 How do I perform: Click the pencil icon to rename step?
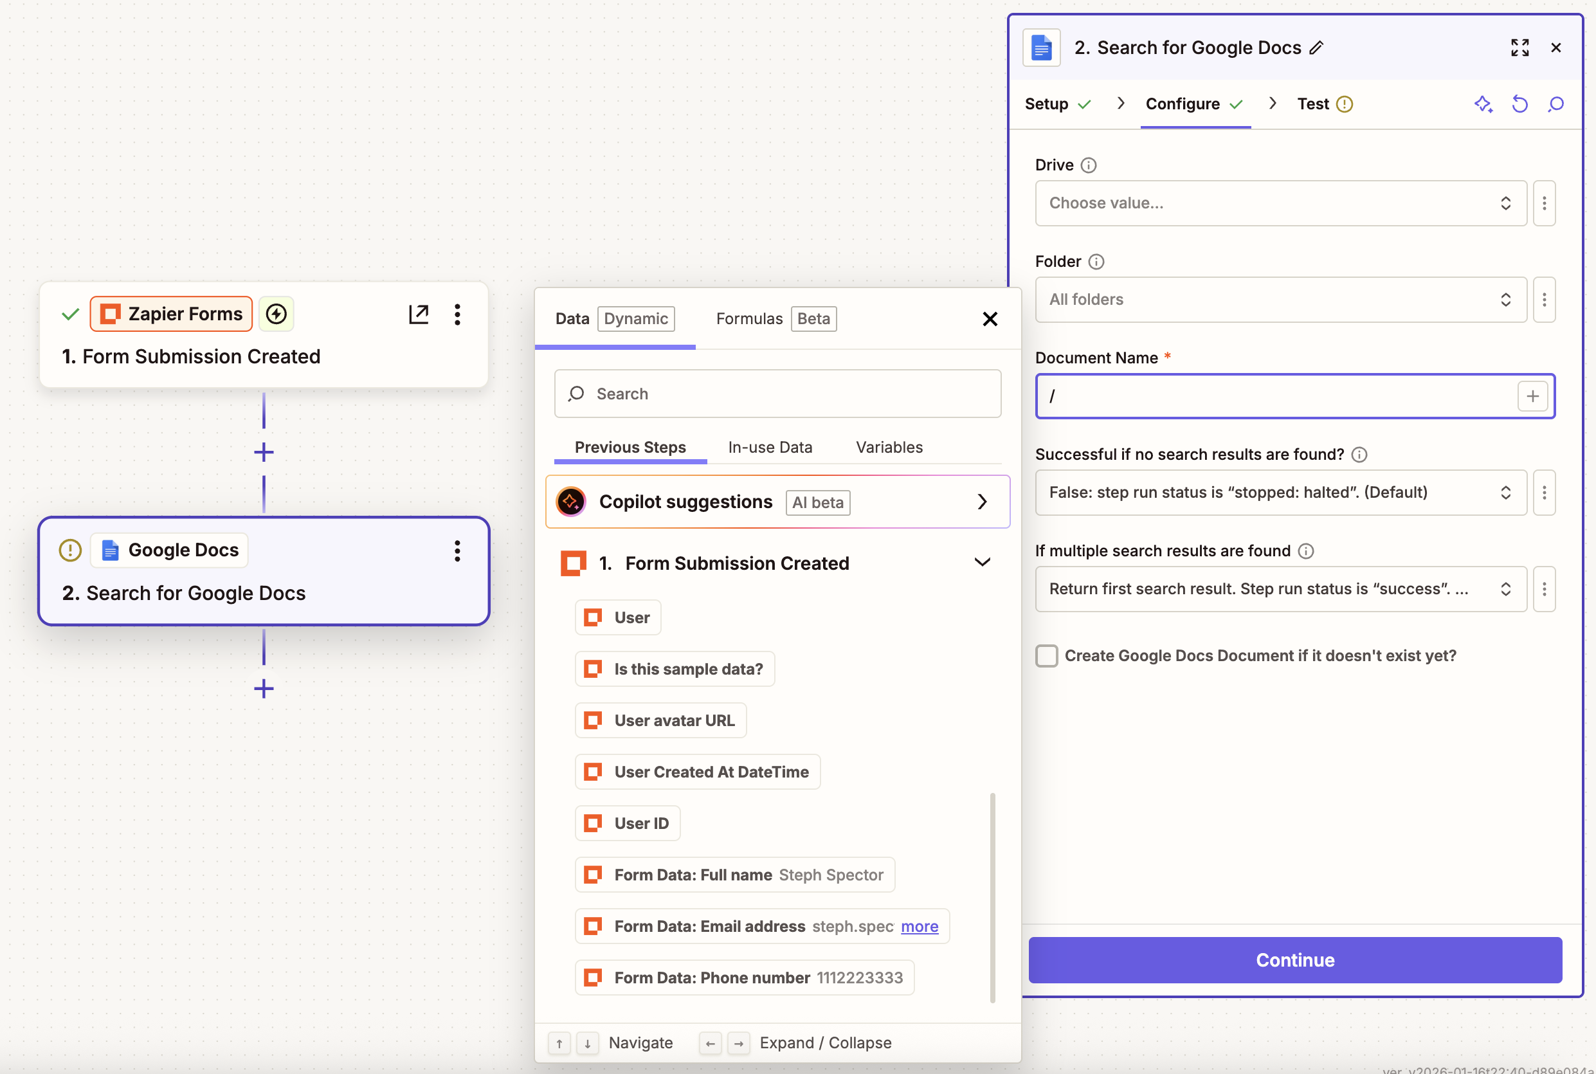click(1316, 48)
